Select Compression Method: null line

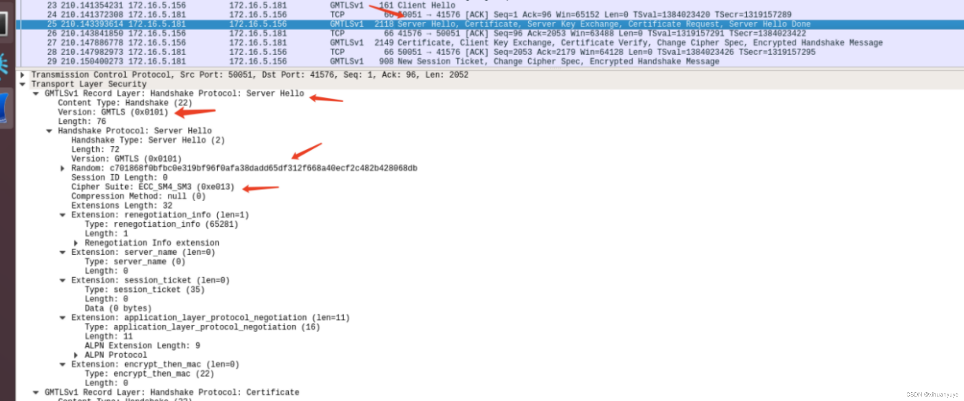click(139, 196)
